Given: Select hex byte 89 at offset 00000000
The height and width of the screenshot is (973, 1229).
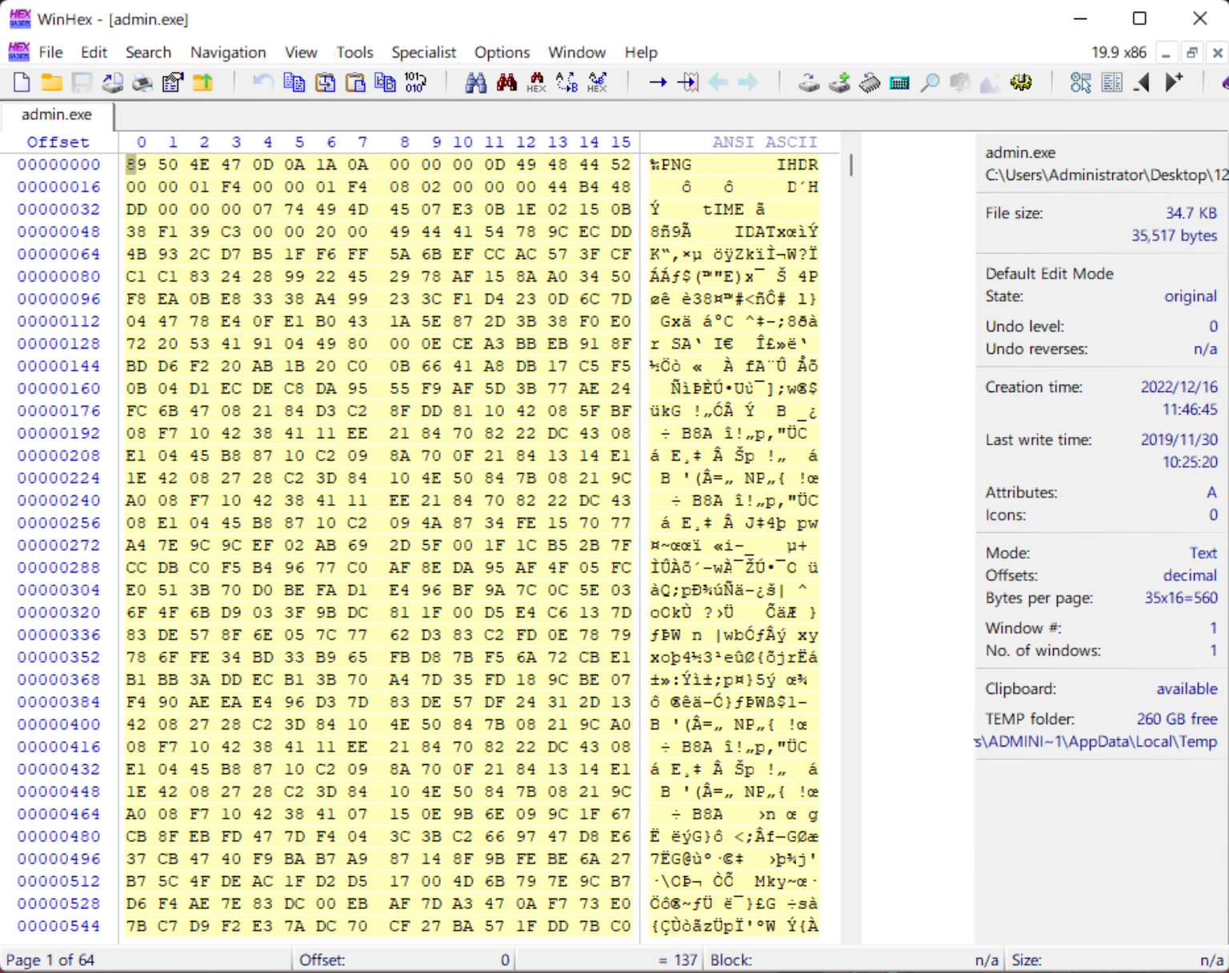Looking at the screenshot, I should [136, 164].
